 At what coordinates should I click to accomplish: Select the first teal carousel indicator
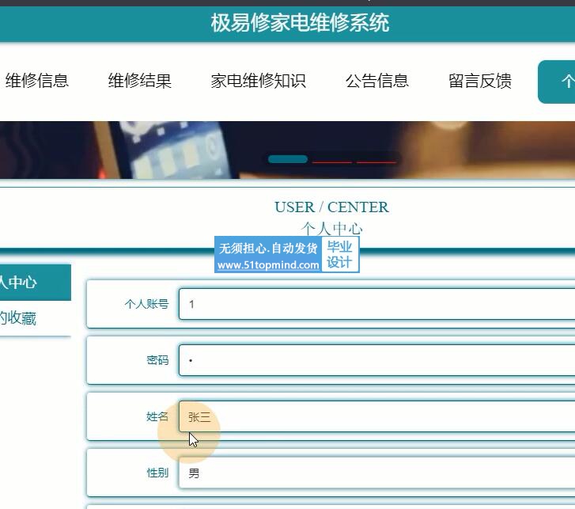(x=288, y=159)
